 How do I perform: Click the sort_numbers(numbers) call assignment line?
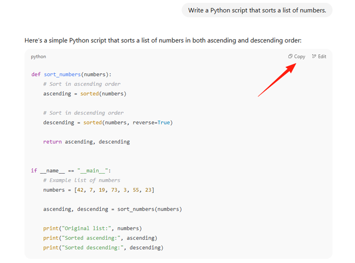click(112, 209)
